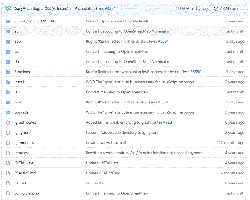The width and height of the screenshot is (250, 200).
Task: Click the commits history clock icon
Action: pos(216,9)
